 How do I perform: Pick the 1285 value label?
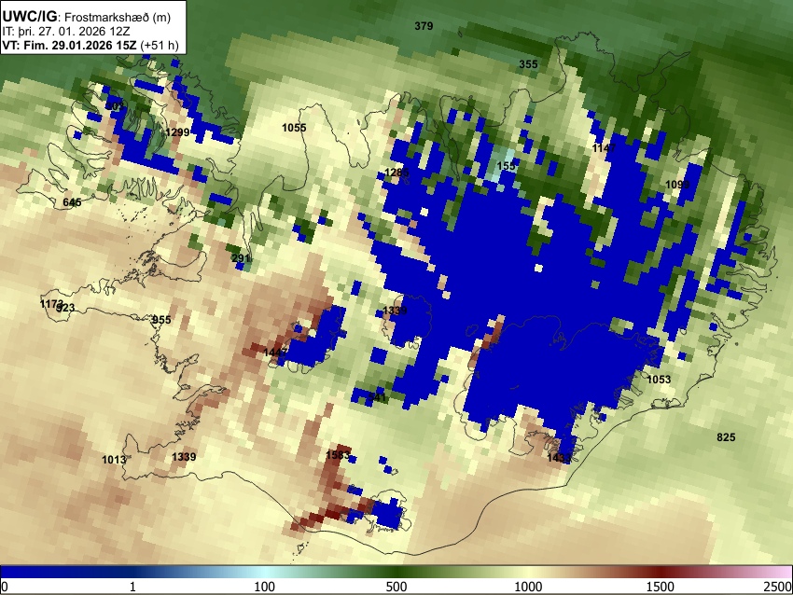point(396,173)
